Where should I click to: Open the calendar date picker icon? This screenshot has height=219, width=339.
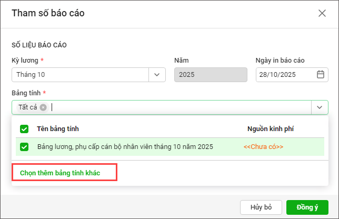tap(320, 75)
